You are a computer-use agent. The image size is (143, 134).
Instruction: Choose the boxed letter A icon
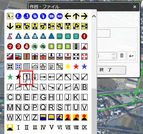(x=76, y=87)
